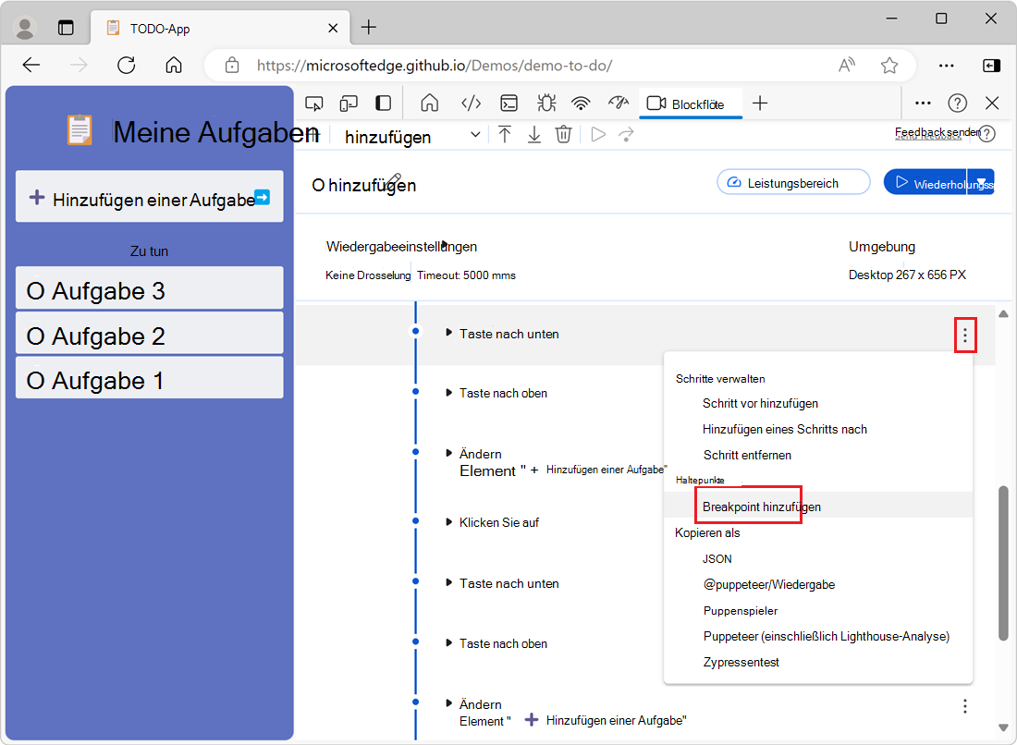The width and height of the screenshot is (1017, 745).
Task: Mark Aufgabe 3 as done
Action: click(35, 291)
